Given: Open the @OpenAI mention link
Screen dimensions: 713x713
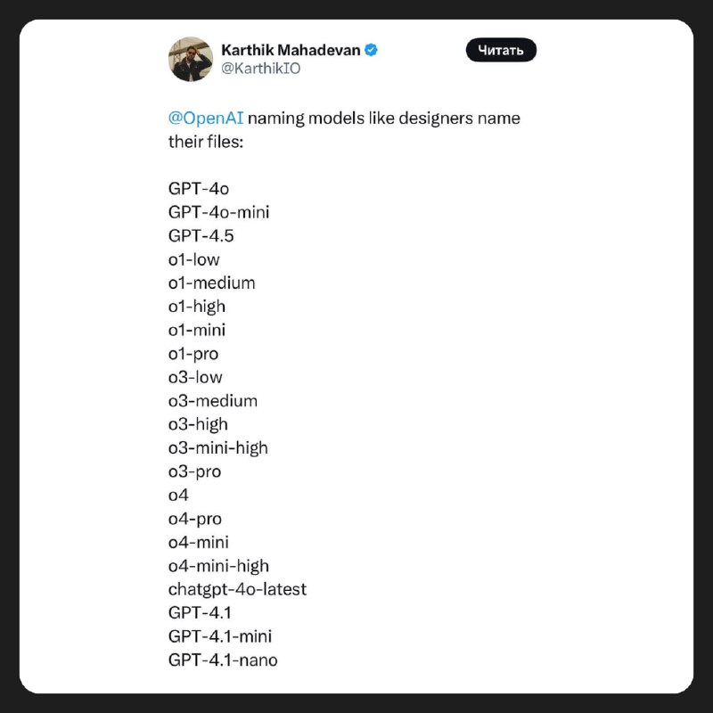Looking at the screenshot, I should [x=206, y=119].
